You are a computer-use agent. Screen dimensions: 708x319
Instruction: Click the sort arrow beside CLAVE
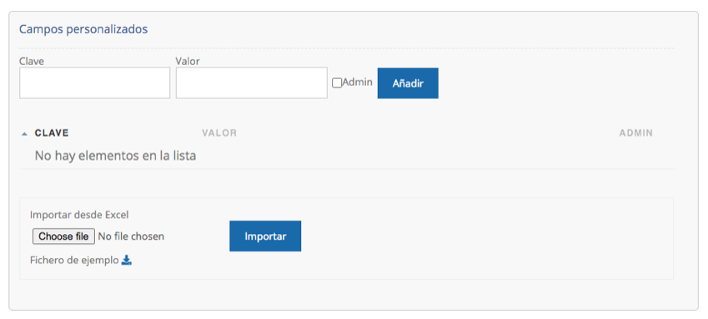point(25,133)
